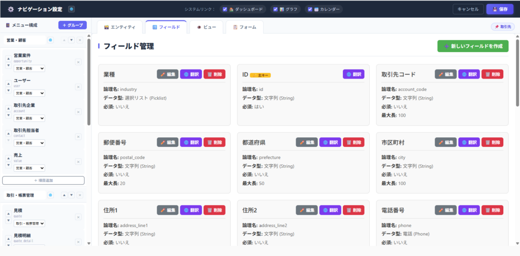Toggle グラフ system link checkbox
This screenshot has height=256, width=520.
click(275, 9)
